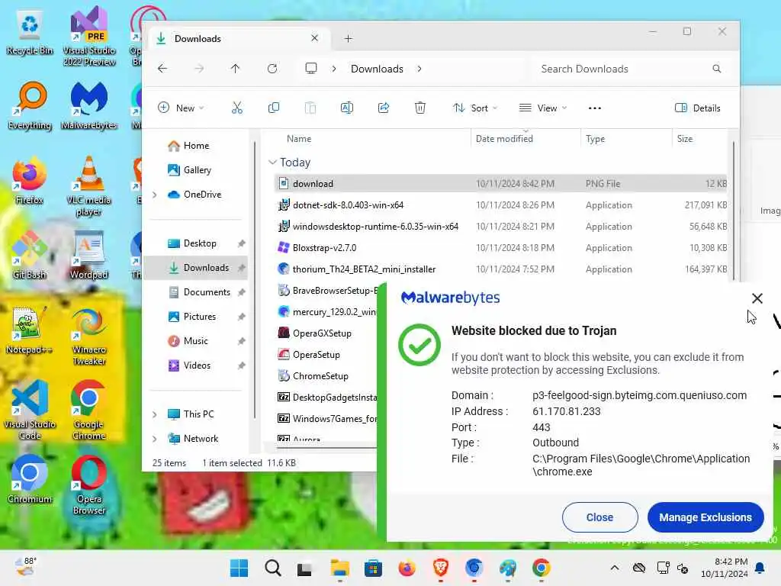Click Manage Exclusions in Malwarebytes alert
The width and height of the screenshot is (781, 586).
pos(705,517)
